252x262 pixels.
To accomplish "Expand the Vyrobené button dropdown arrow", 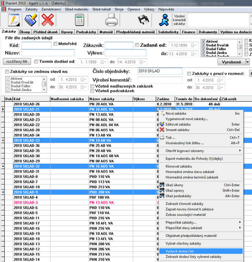I will pos(248,62).
